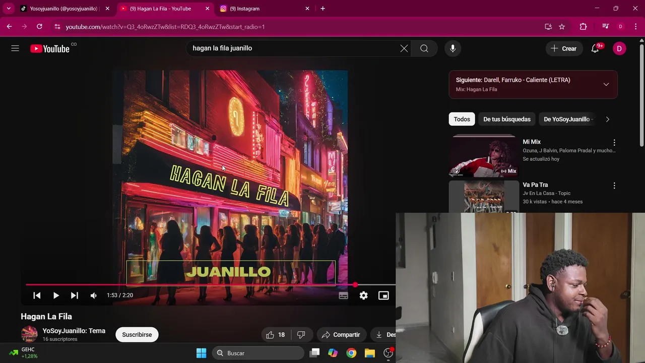The image size is (645, 363).
Task: Open browser extensions puzzle icon
Action: coord(583,27)
